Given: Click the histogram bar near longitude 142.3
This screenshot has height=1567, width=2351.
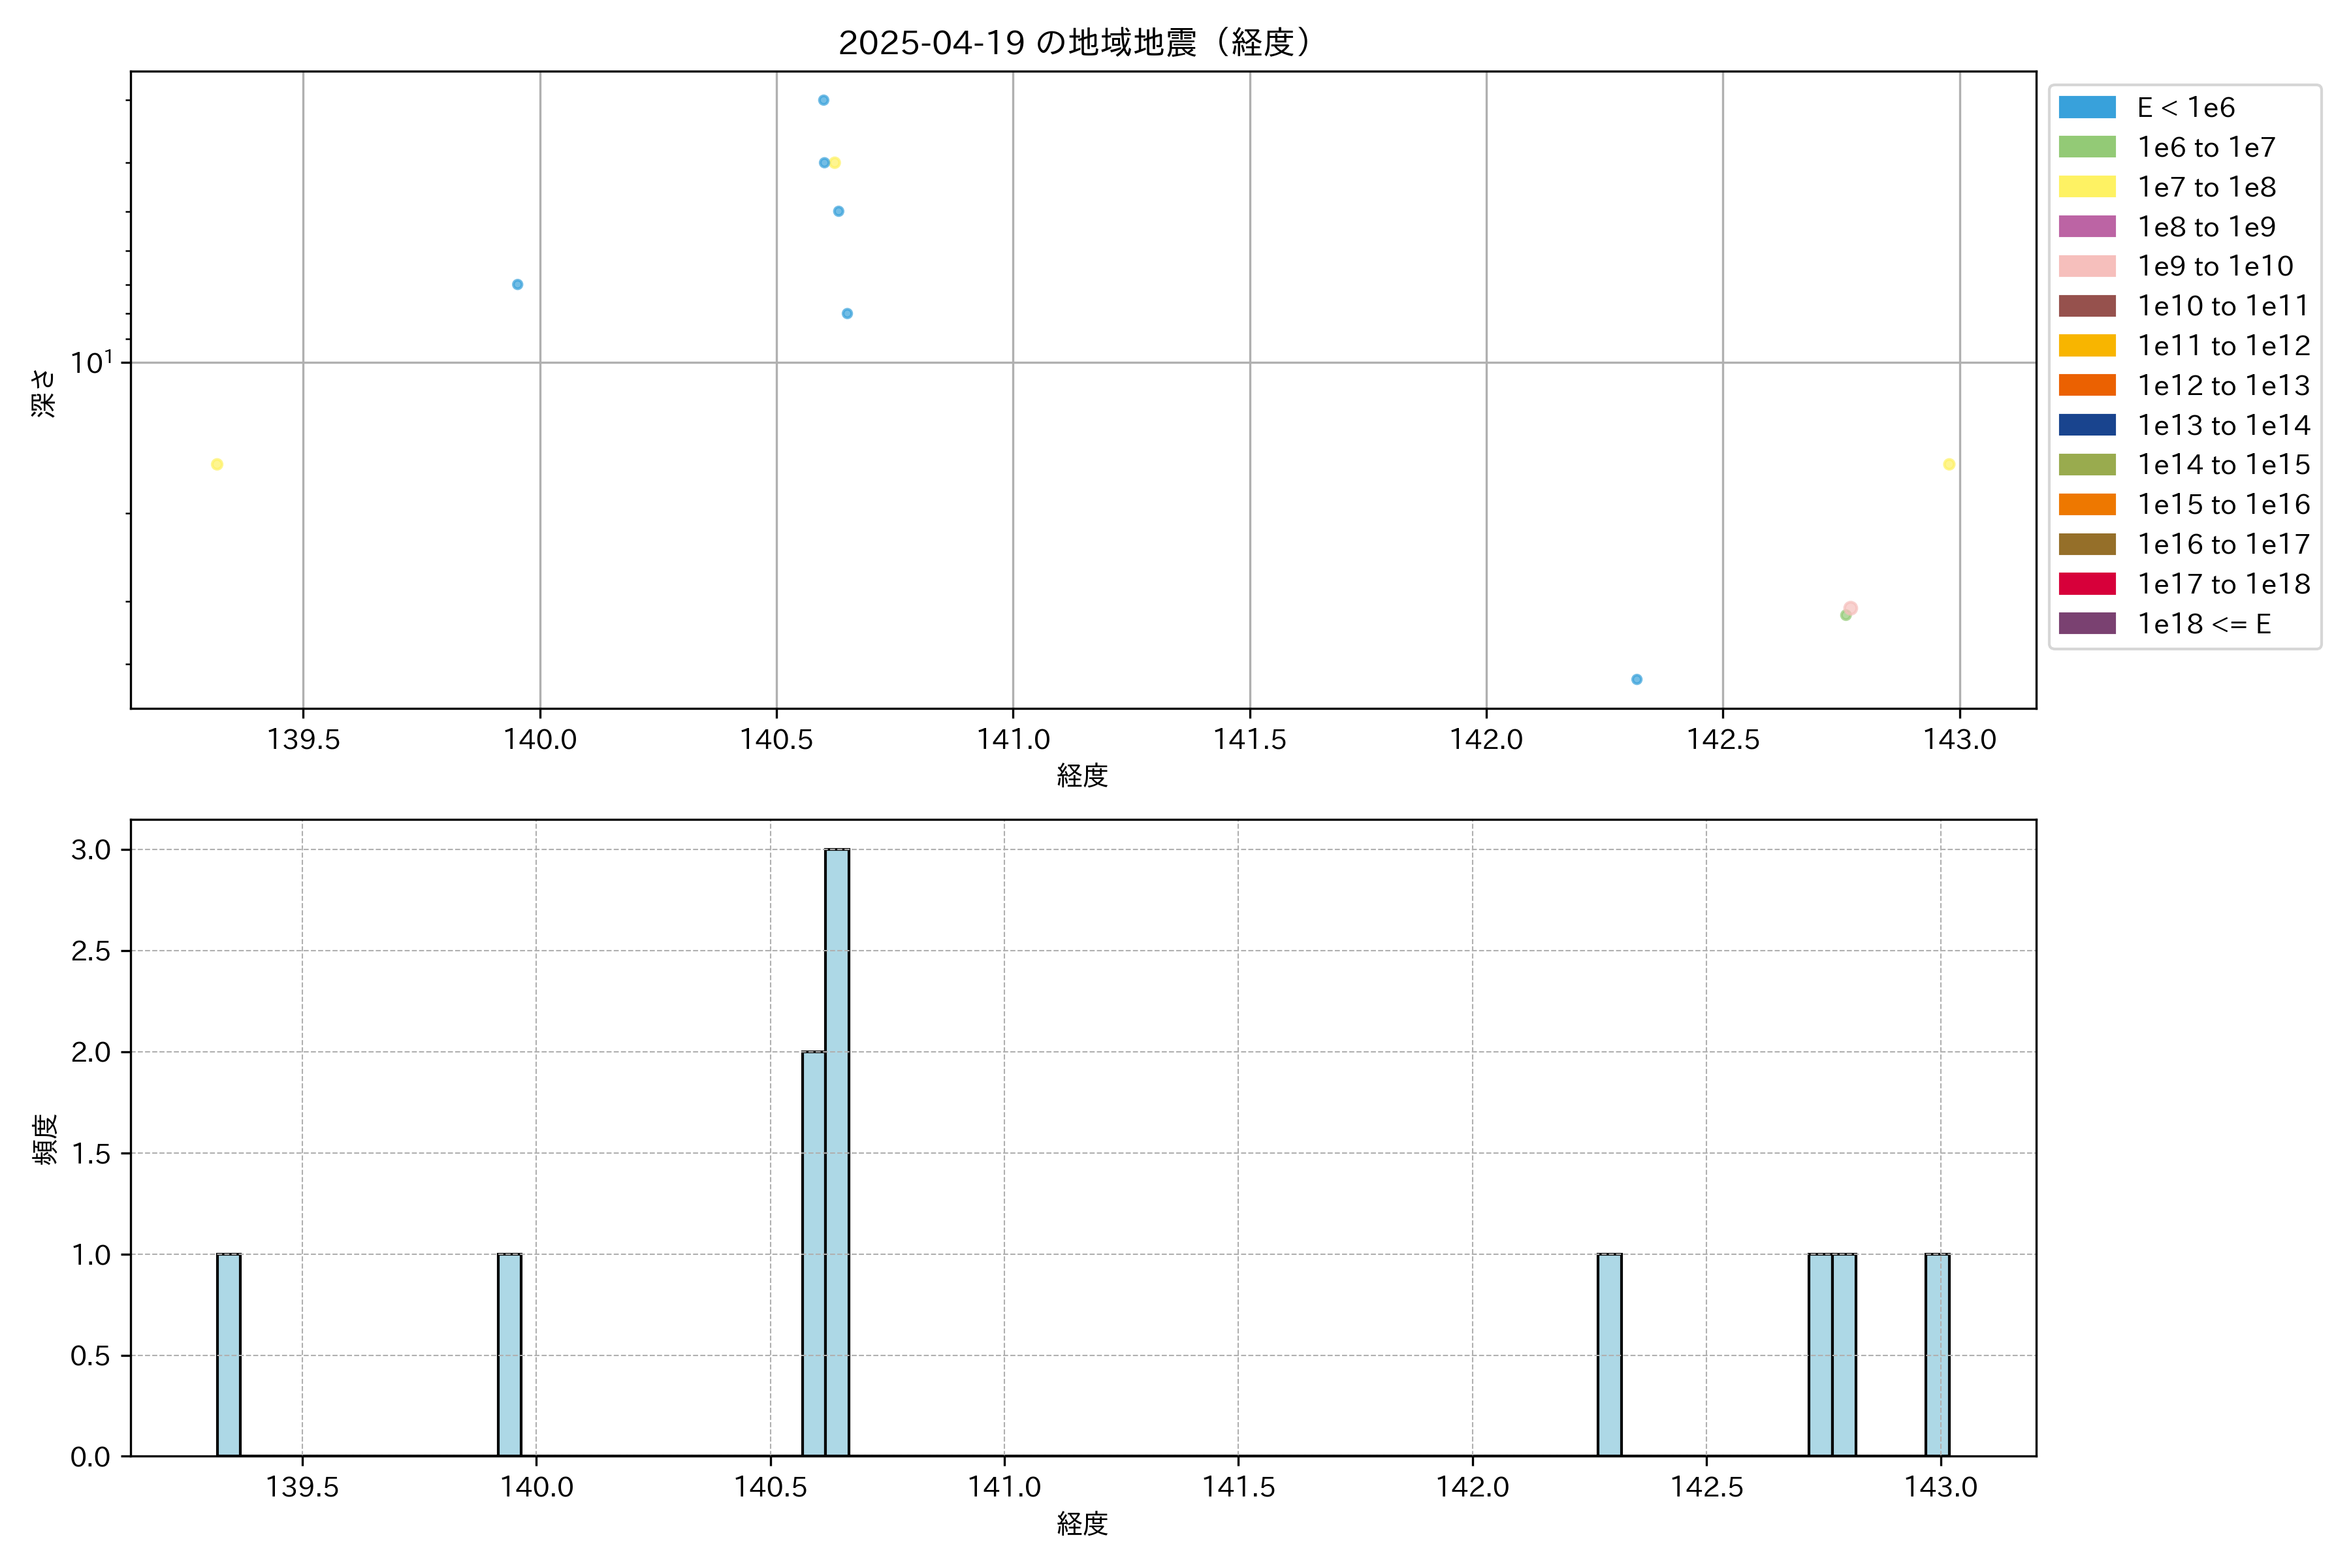Looking at the screenshot, I should (x=1609, y=1354).
